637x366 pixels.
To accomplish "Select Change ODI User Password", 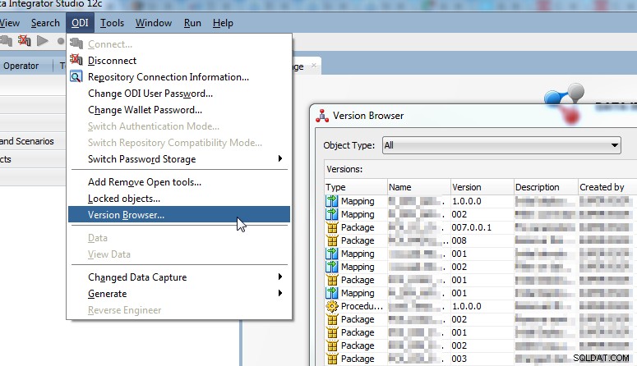I will click(x=179, y=94).
